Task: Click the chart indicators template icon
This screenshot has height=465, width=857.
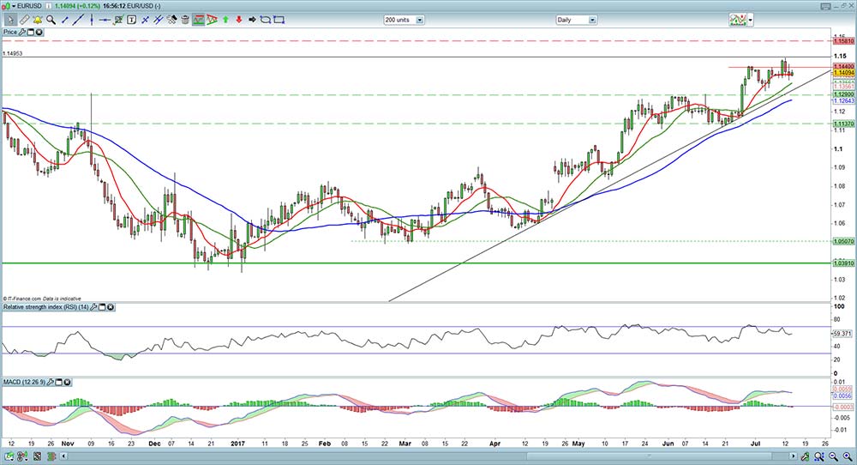Action: tap(738, 21)
